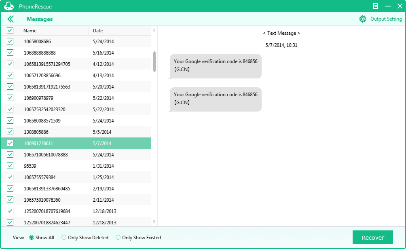This screenshot has width=406, height=249.
Task: Select Only Show Existed radio button
Action: [x=118, y=237]
